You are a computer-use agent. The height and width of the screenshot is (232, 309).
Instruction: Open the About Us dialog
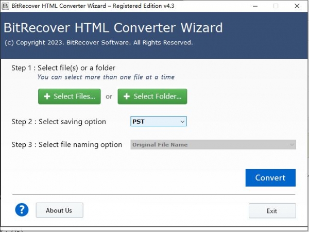coord(59,210)
